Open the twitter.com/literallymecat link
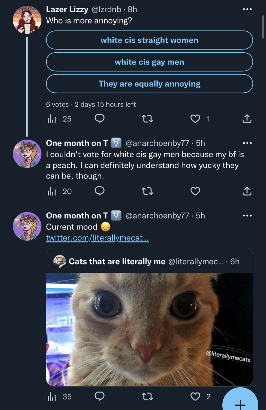 pyautogui.click(x=98, y=238)
